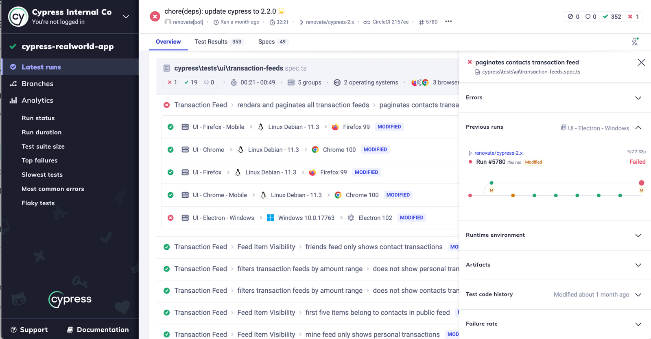
Task: Click the 2 operating systems indicator
Action: point(366,82)
